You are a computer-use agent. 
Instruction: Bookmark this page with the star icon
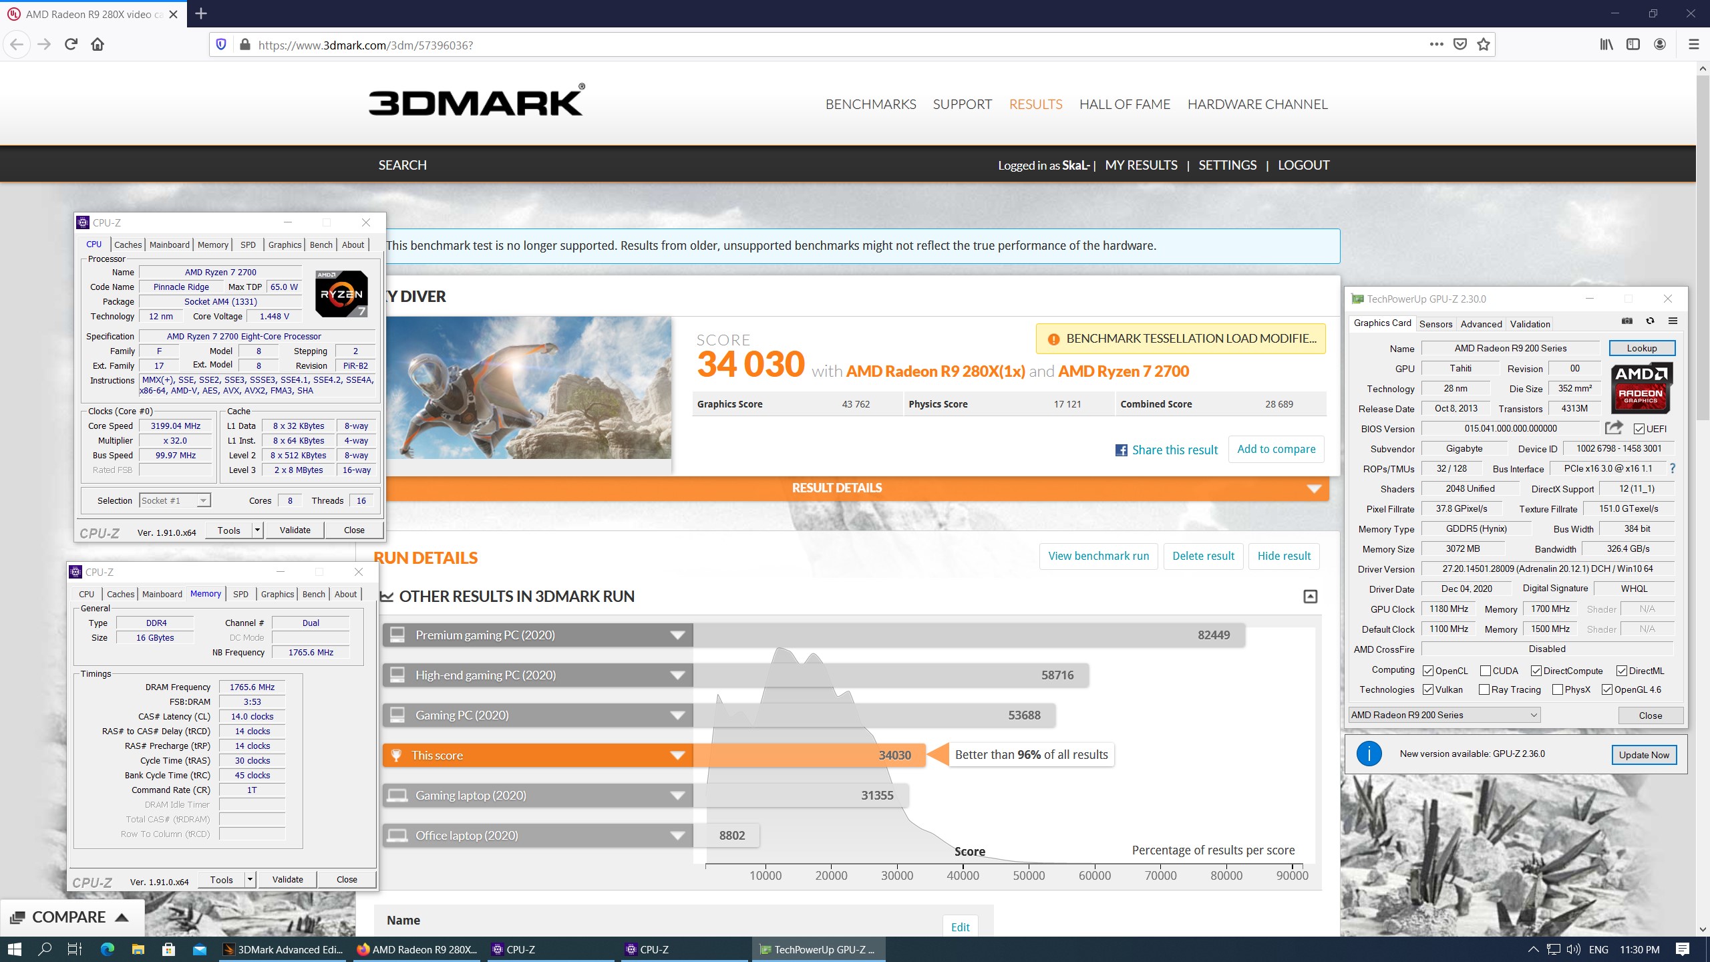[1484, 45]
